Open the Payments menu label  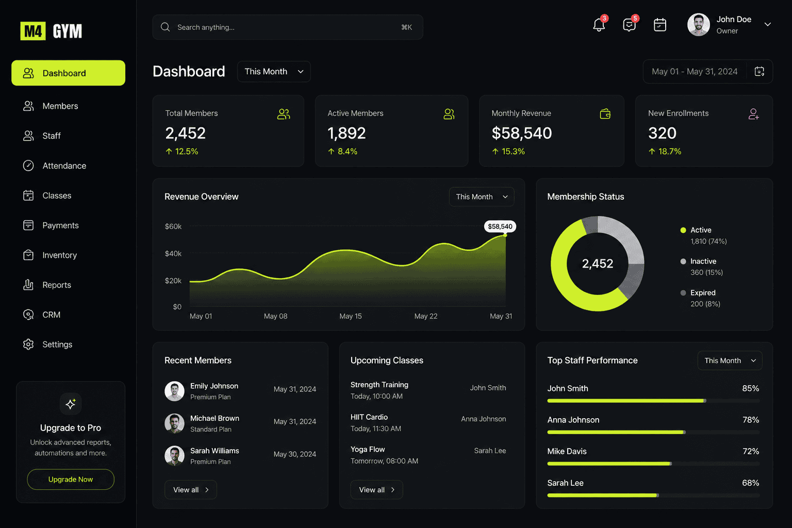pos(60,225)
